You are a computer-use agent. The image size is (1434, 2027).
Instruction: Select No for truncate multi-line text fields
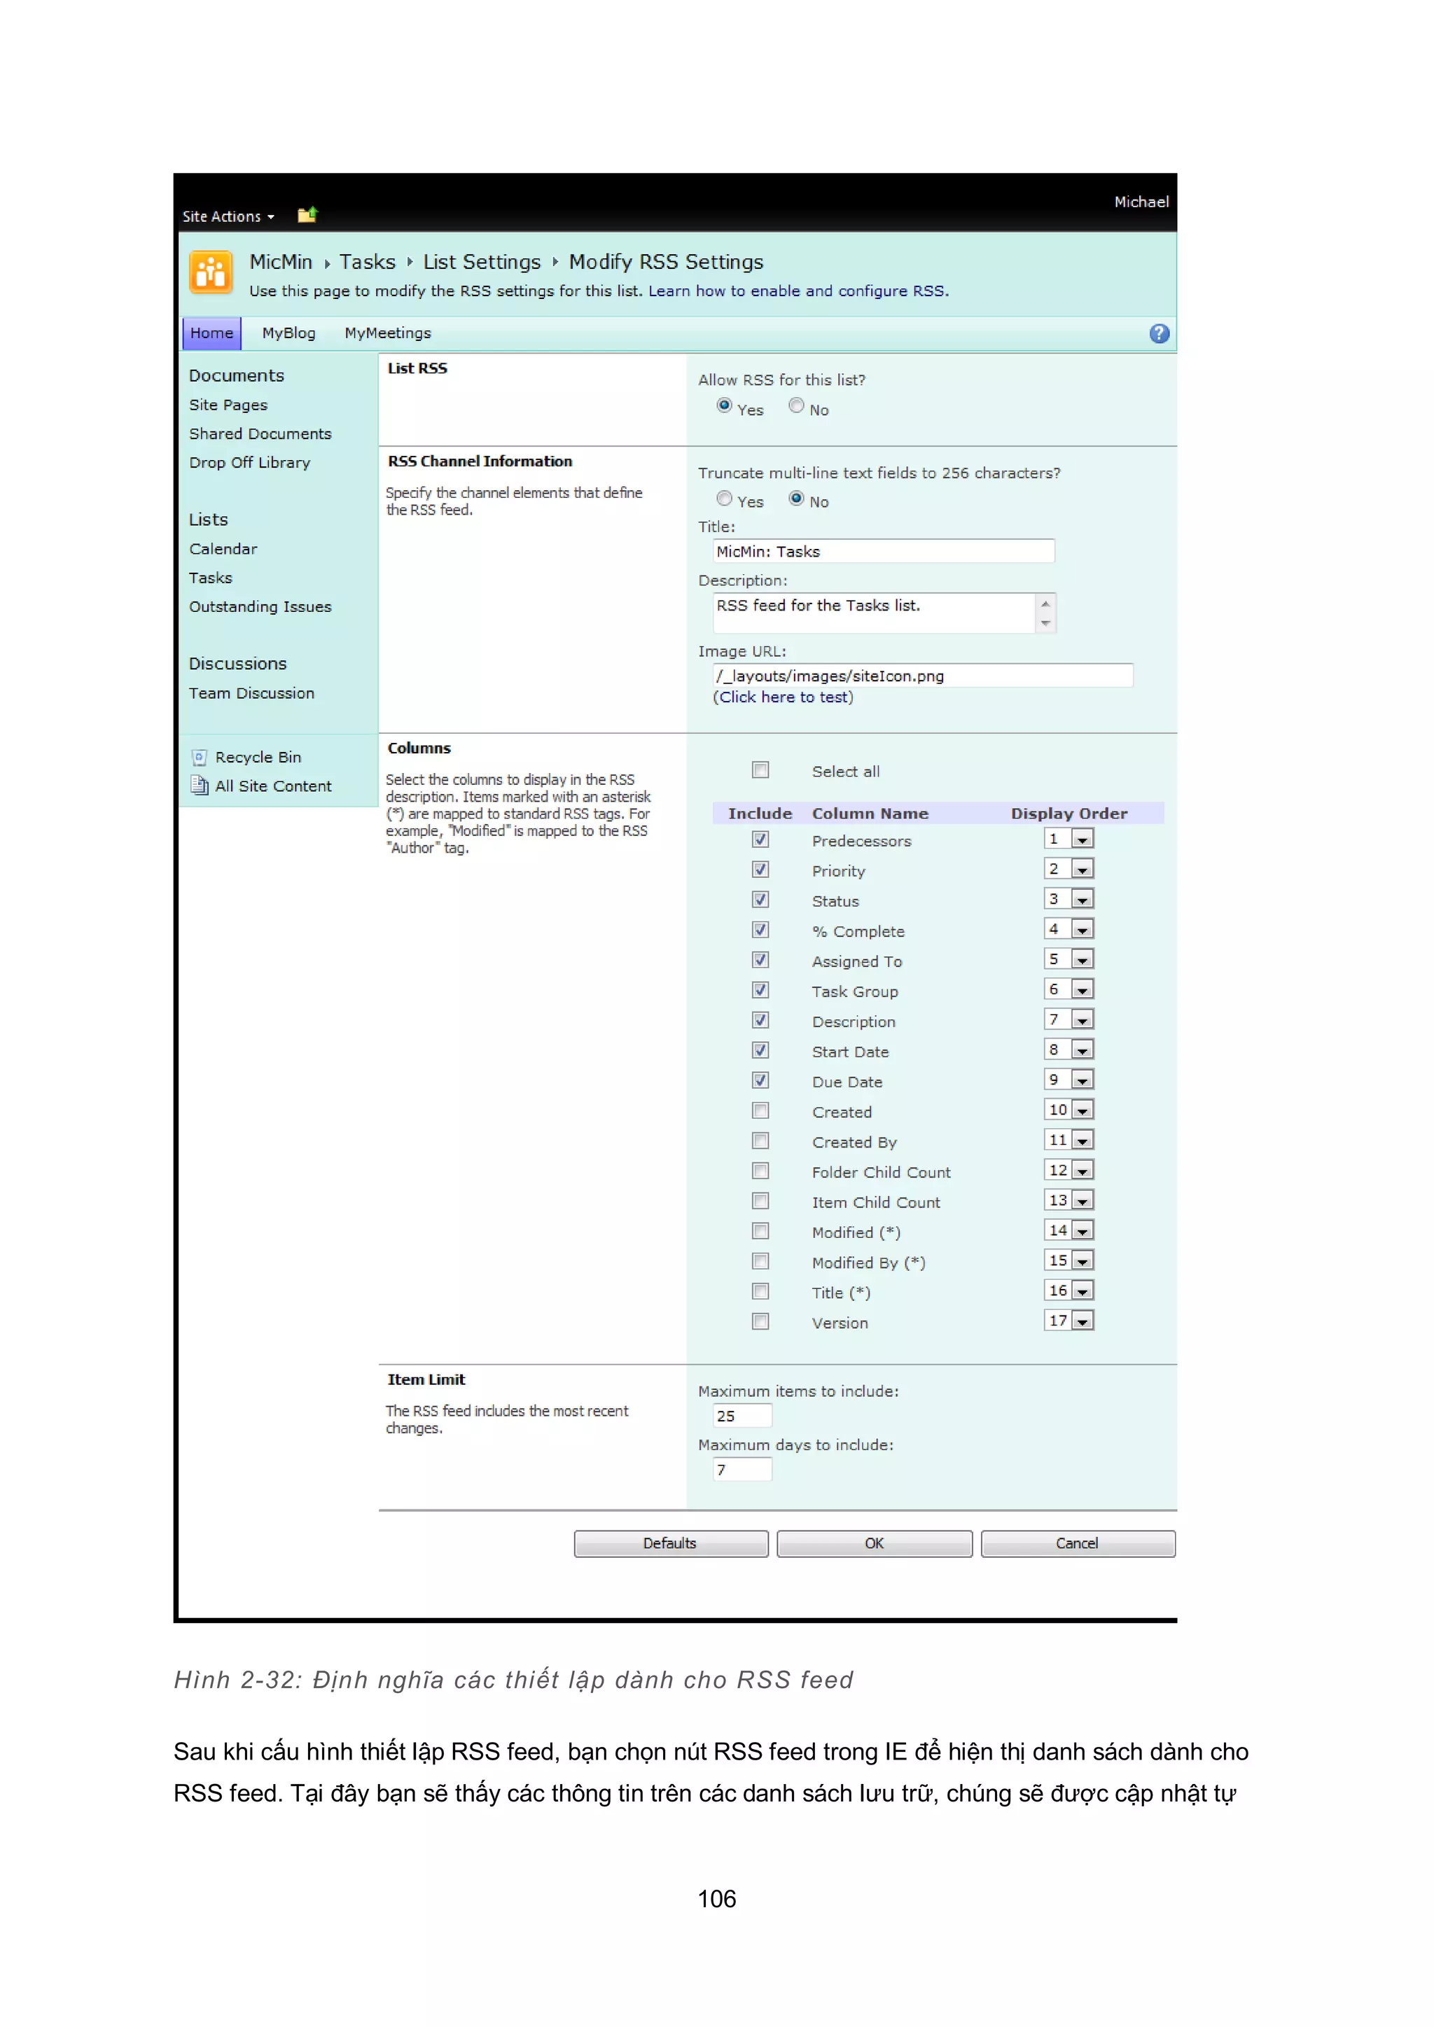pyautogui.click(x=796, y=498)
